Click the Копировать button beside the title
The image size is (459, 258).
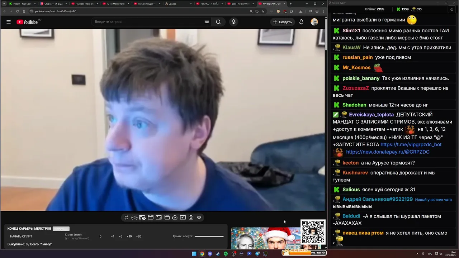tap(61, 229)
